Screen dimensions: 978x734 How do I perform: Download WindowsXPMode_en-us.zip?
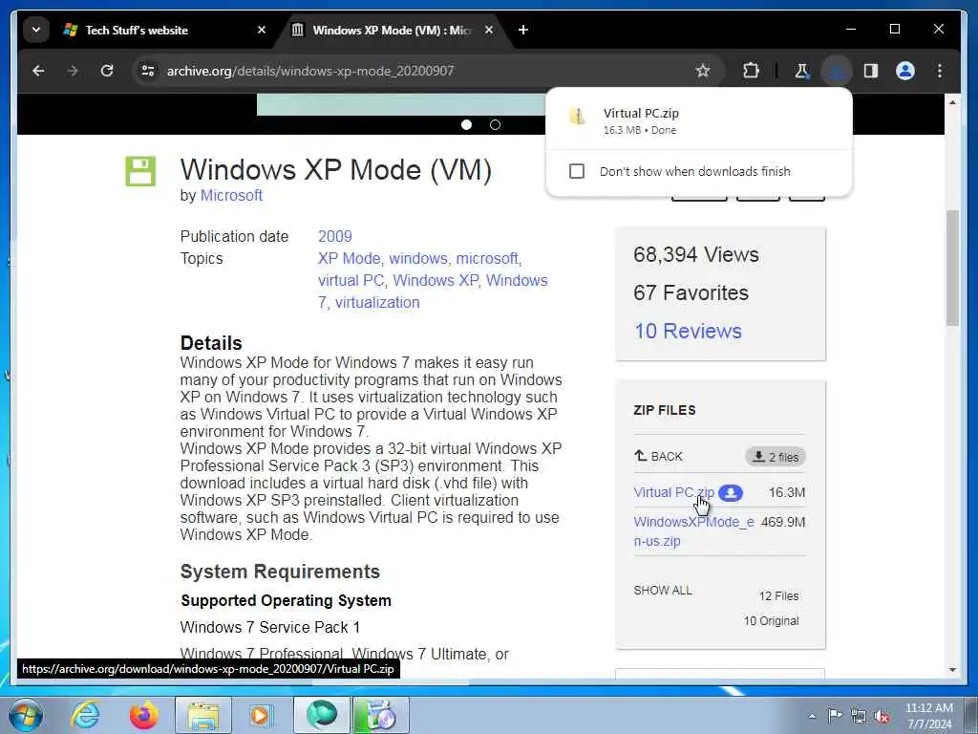[693, 531]
